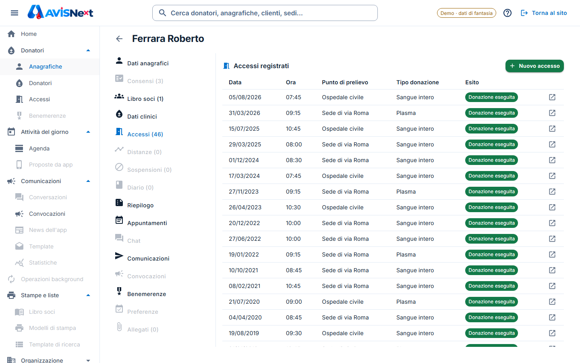The image size is (580, 363).
Task: Open details icon for the 31/03/2026 access
Action: pos(552,113)
